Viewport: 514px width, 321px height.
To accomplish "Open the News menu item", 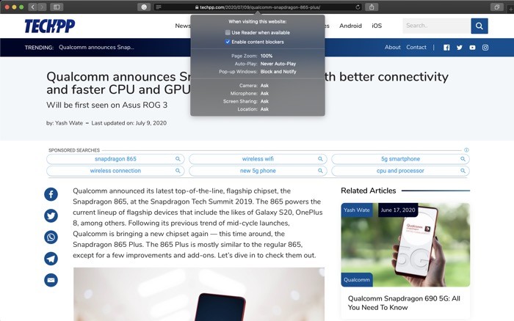I will click(x=182, y=26).
